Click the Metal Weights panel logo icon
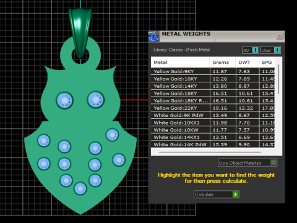The width and height of the screenshot is (297, 223). (153, 37)
